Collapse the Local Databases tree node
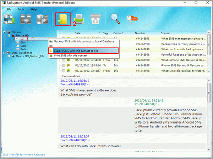213x159 pixels. pos(5,53)
